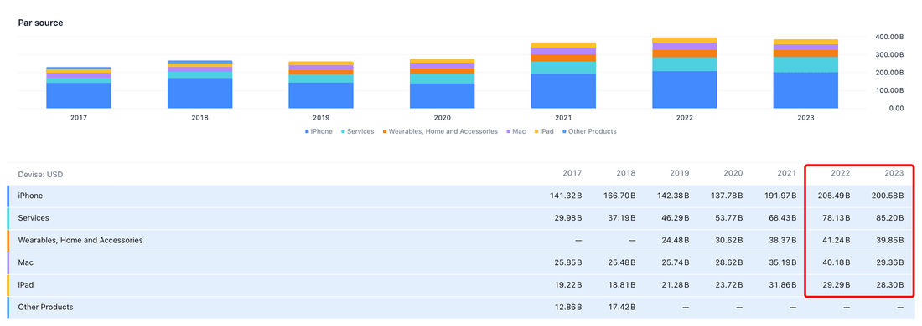Select the Services table row label

tap(34, 217)
